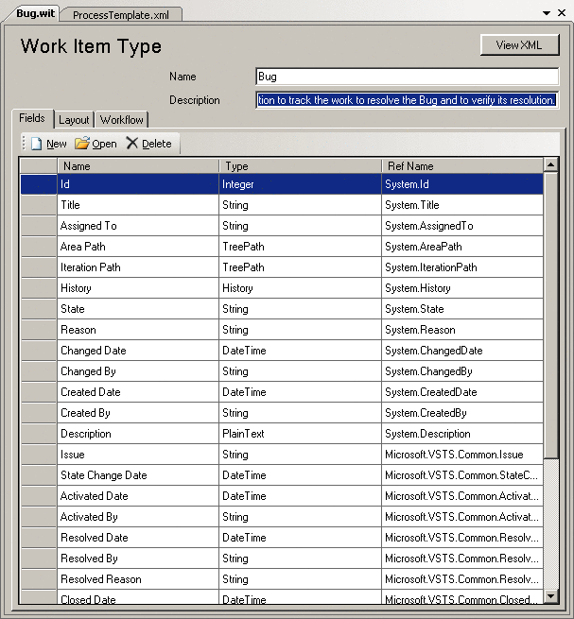Select the Resolved Reason name cell
The width and height of the screenshot is (574, 619).
[138, 579]
